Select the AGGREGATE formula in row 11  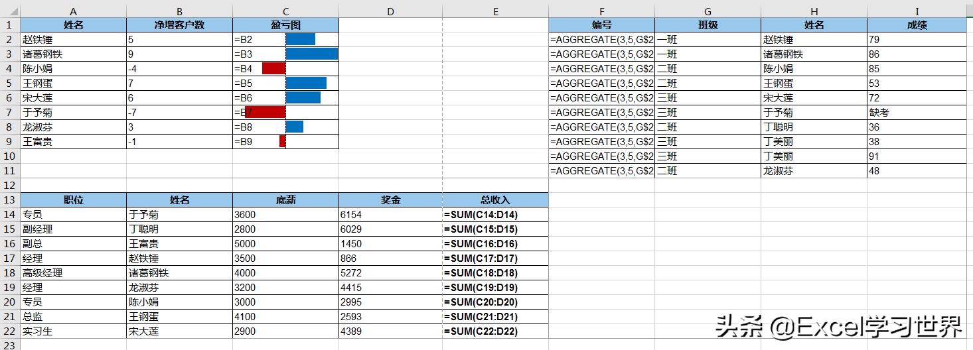601,171
